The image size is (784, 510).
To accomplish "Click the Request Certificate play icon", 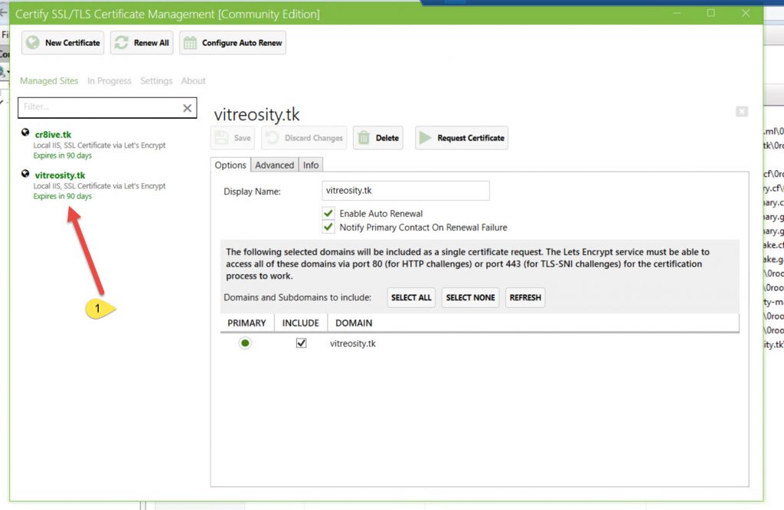I will click(x=426, y=138).
